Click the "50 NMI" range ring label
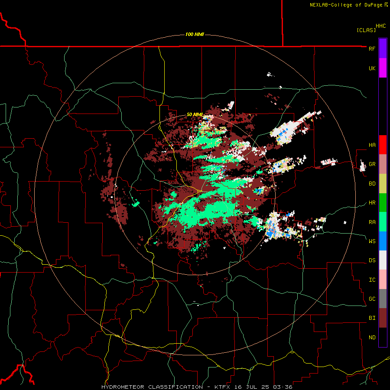The width and height of the screenshot is (390, 390). [x=195, y=114]
